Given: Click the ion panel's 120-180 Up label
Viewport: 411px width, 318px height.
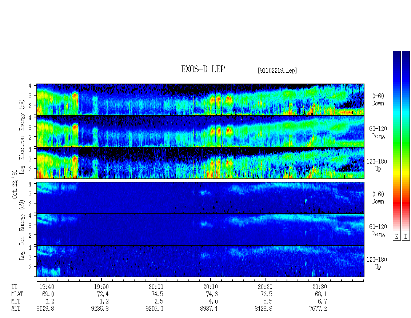Looking at the screenshot, I should tap(377, 263).
